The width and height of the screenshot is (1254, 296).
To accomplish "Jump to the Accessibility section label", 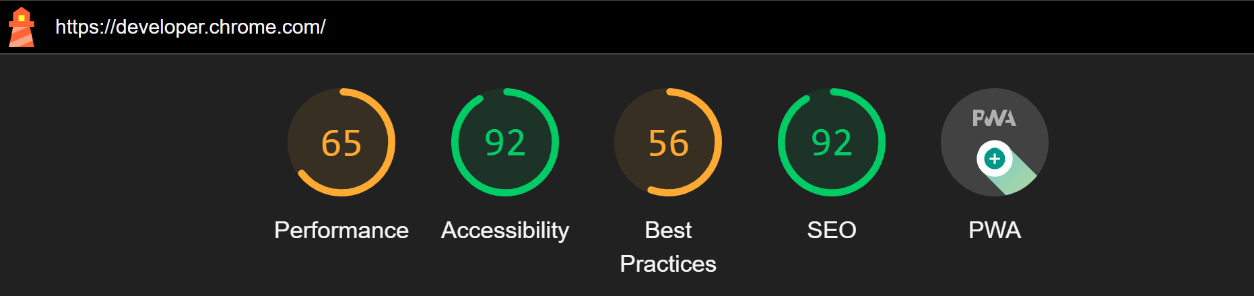I will point(505,231).
